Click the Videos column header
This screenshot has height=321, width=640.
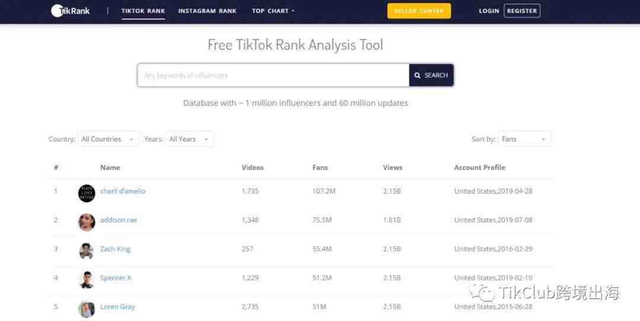pos(252,167)
